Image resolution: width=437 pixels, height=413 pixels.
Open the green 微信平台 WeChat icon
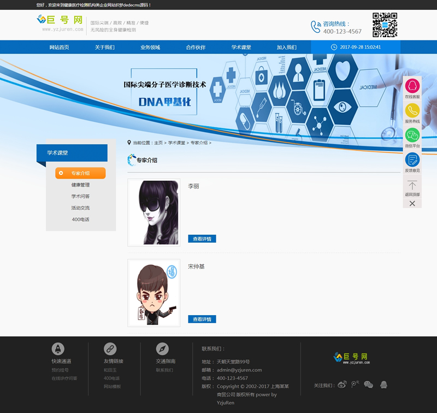[412, 135]
